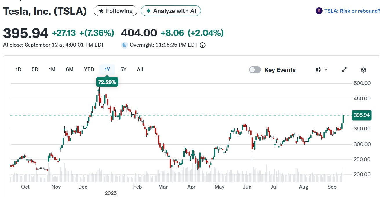The width and height of the screenshot is (380, 197).
Task: Click the +27.13 price change value
Action: [64, 33]
